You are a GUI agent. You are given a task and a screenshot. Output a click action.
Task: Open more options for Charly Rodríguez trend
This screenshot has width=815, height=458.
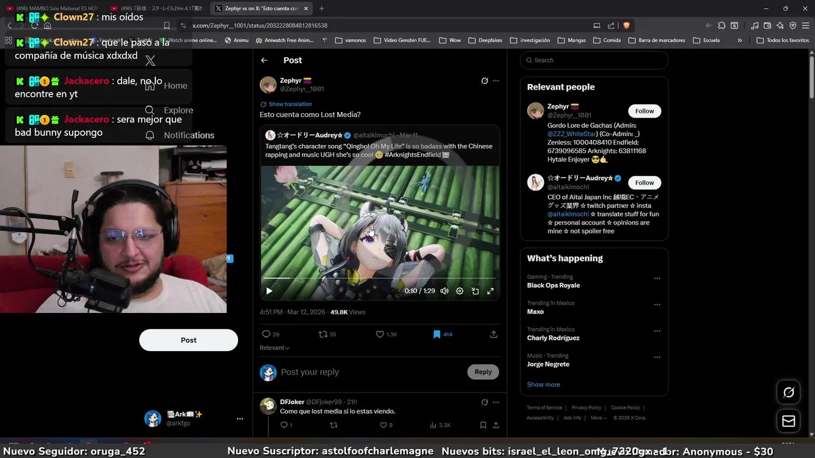click(657, 331)
